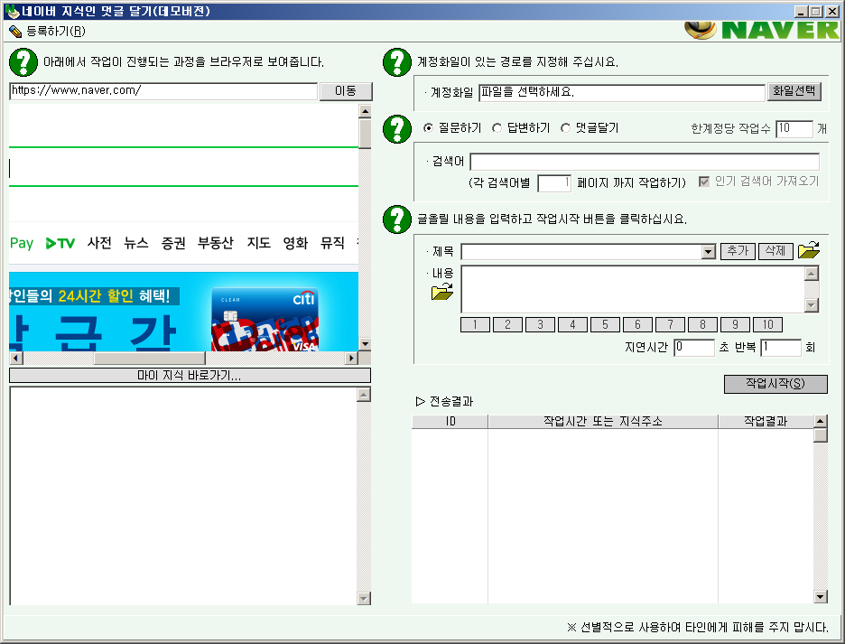Toggle the 인기 검색어 가져오기 checkbox
Viewport: 845px width, 644px height.
point(704,182)
